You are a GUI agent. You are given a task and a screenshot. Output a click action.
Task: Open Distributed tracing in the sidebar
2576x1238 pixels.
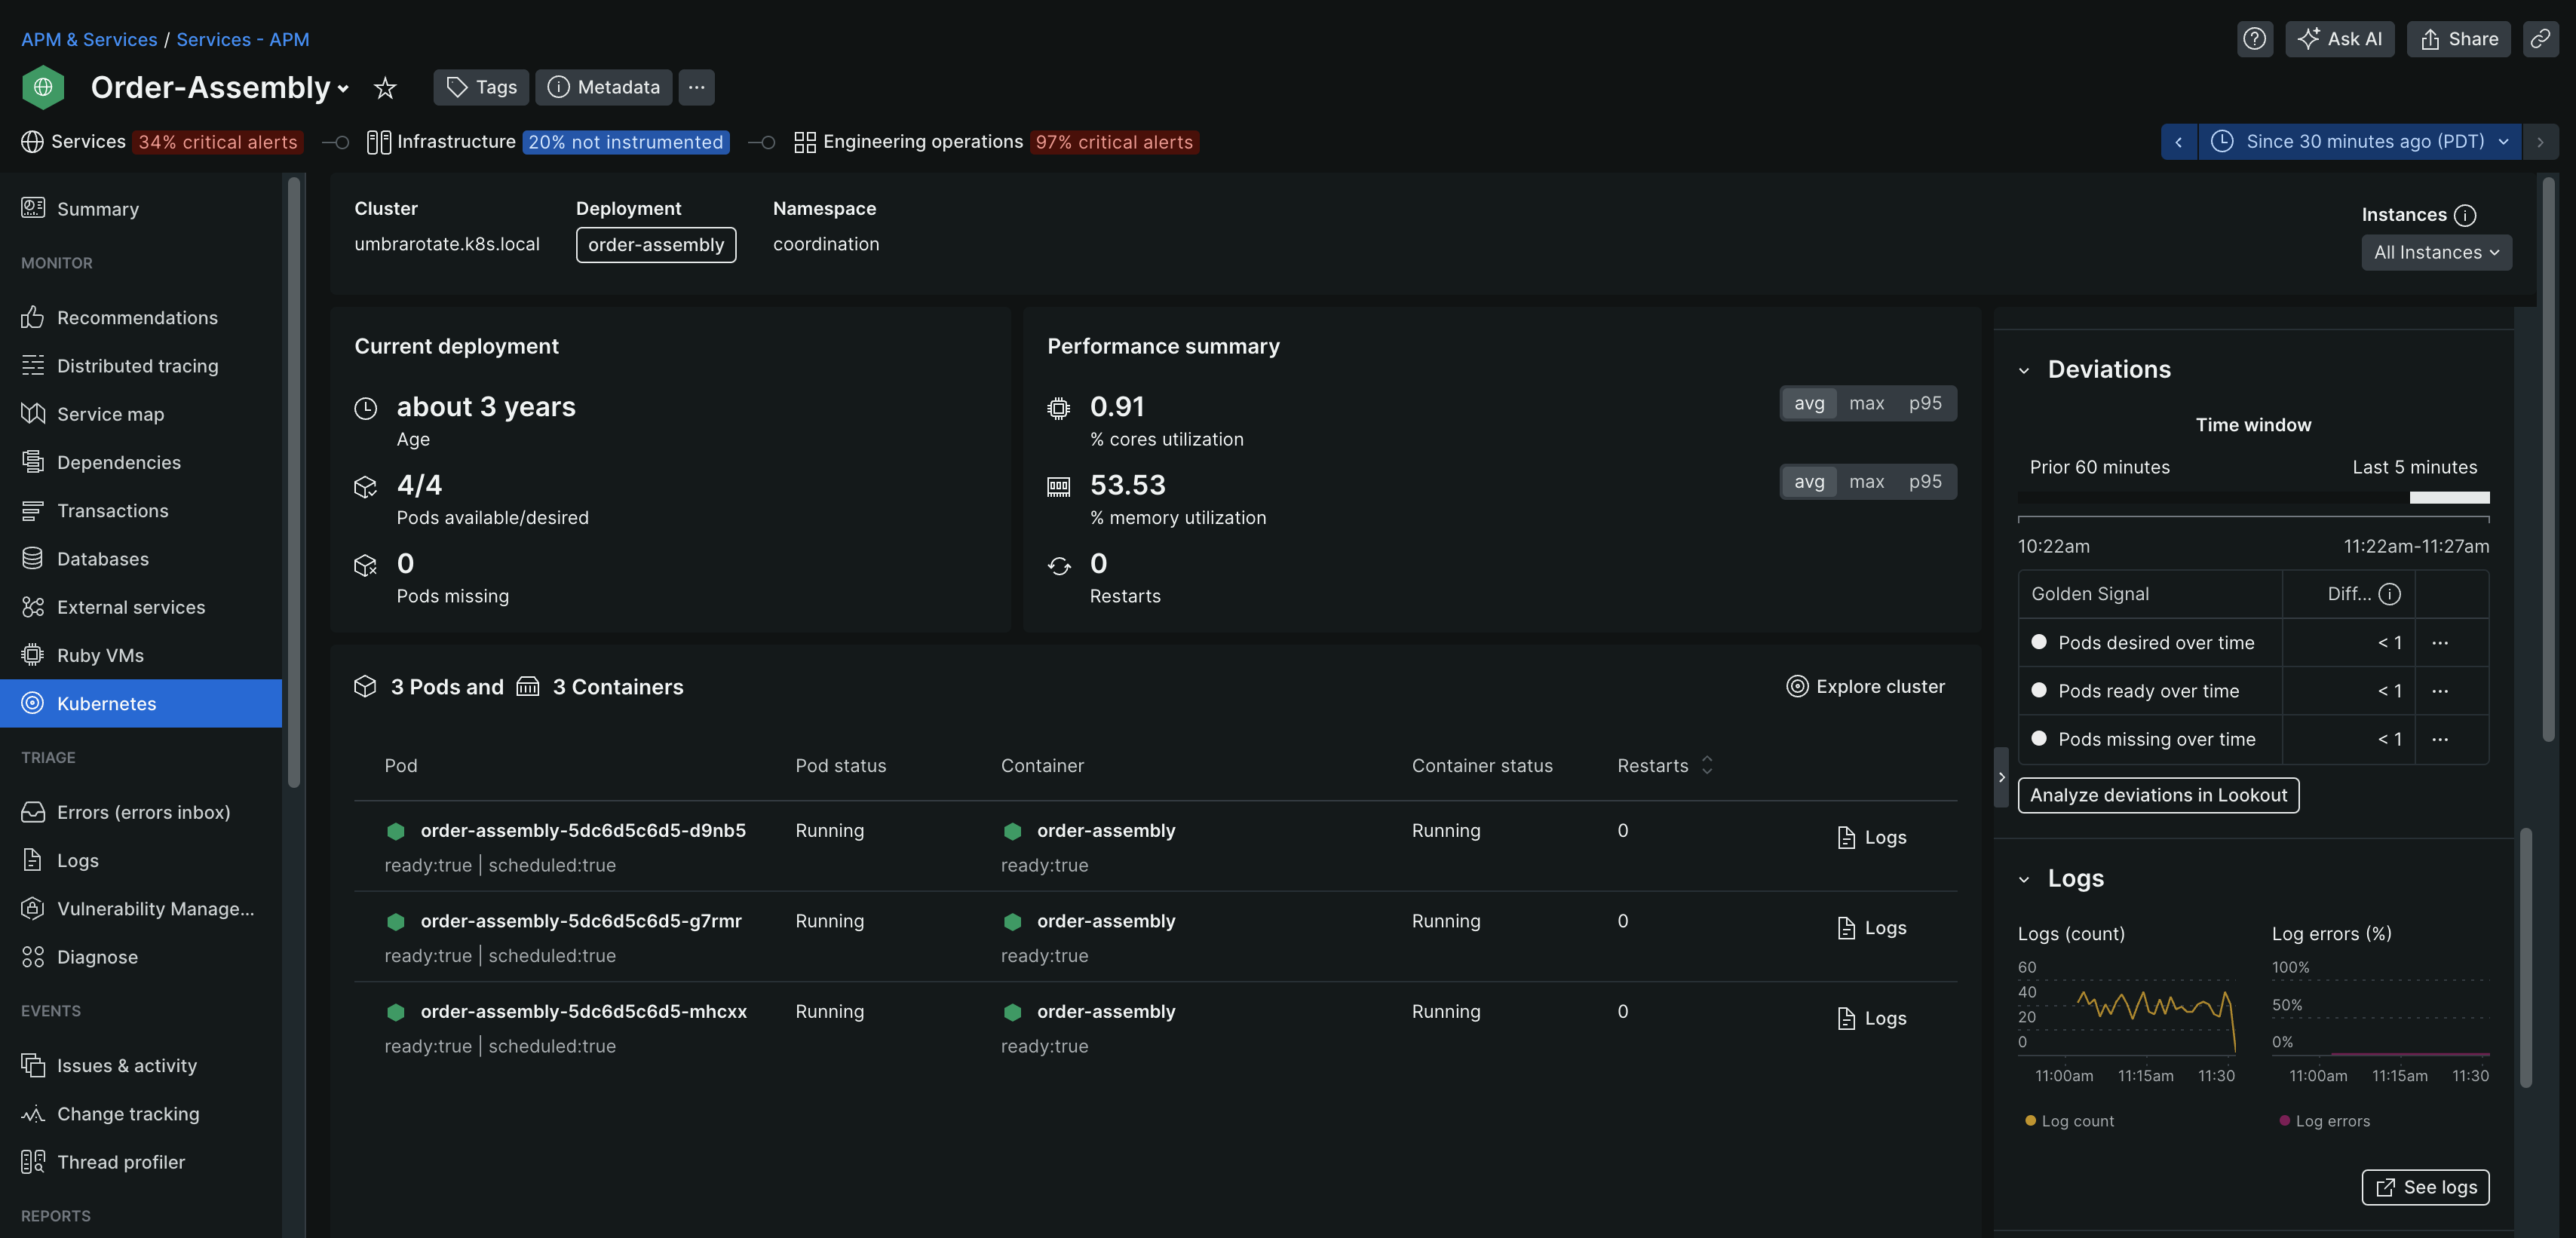[137, 366]
